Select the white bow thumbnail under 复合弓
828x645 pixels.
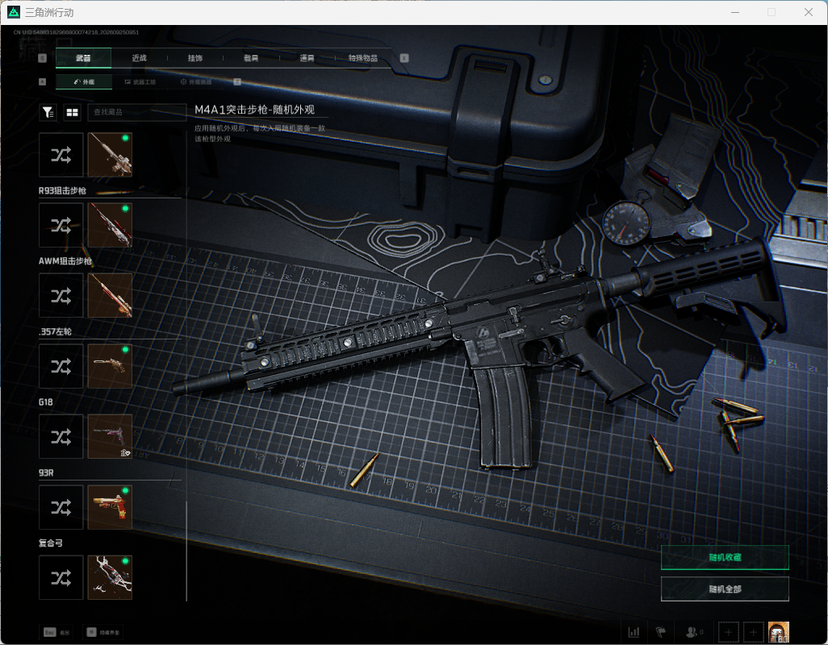110,577
